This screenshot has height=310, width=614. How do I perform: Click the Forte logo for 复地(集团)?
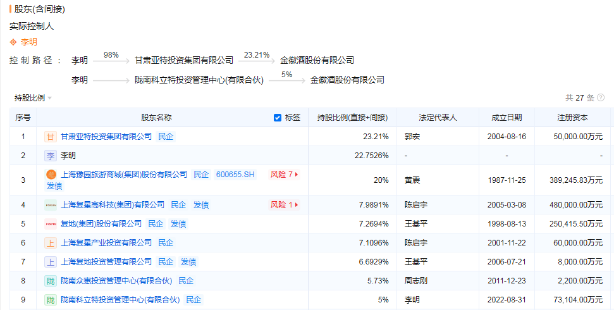tap(51, 224)
